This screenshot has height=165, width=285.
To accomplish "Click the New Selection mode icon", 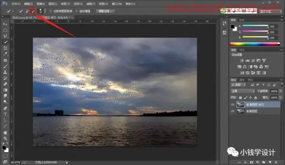I will click(x=21, y=11).
